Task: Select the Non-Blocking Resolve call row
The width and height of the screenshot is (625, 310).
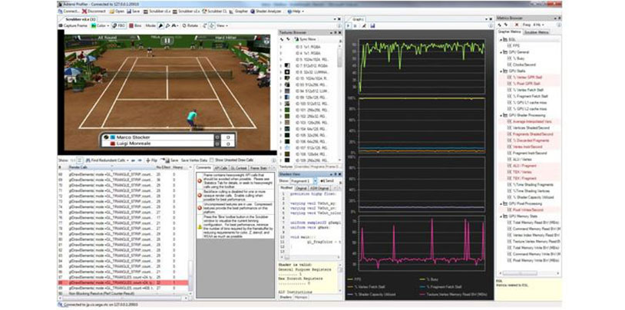Action: [123, 294]
